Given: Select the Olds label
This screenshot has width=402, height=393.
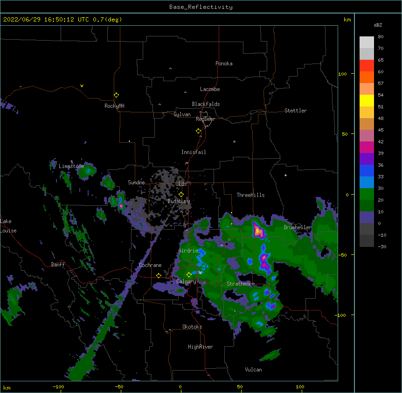Looking at the screenshot, I should click(181, 184).
